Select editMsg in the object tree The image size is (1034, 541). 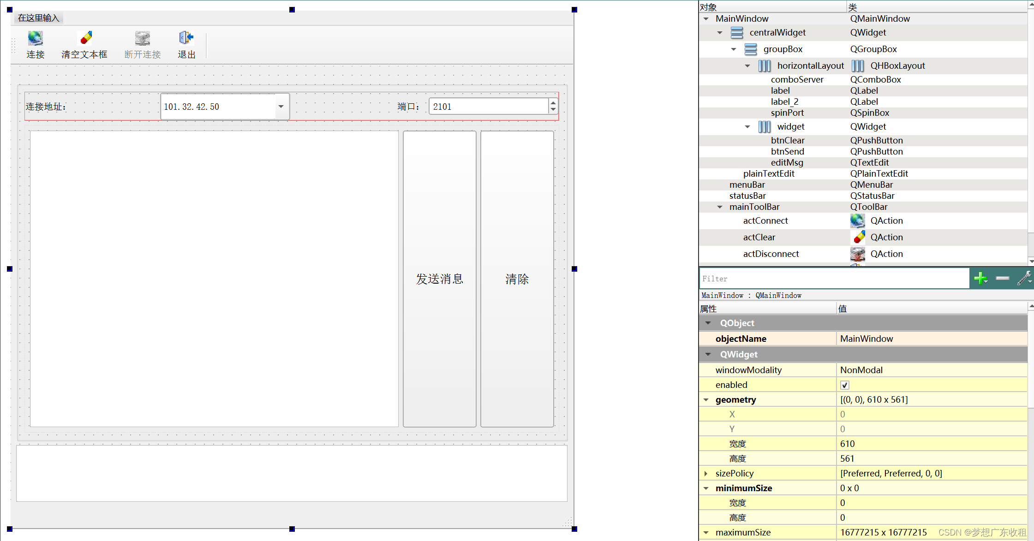[787, 163]
